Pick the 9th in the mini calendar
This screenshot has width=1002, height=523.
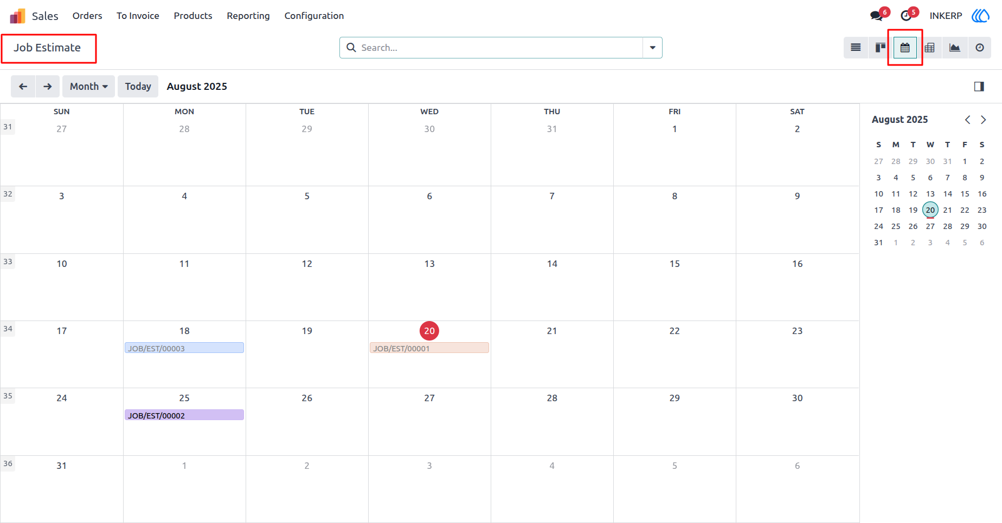[982, 178]
